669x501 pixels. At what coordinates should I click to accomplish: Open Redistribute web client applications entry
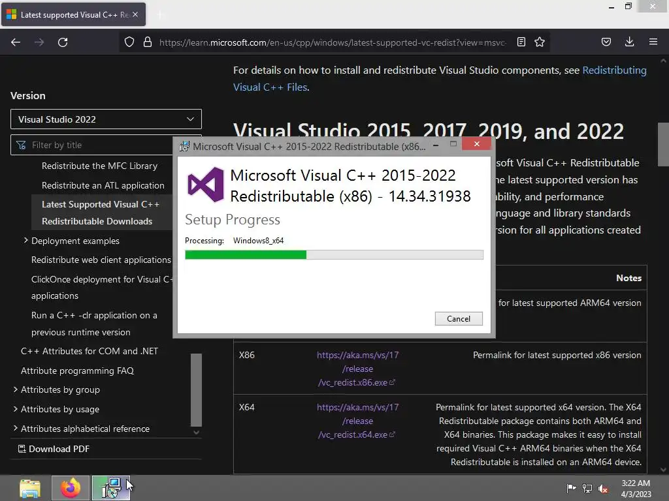(101, 260)
